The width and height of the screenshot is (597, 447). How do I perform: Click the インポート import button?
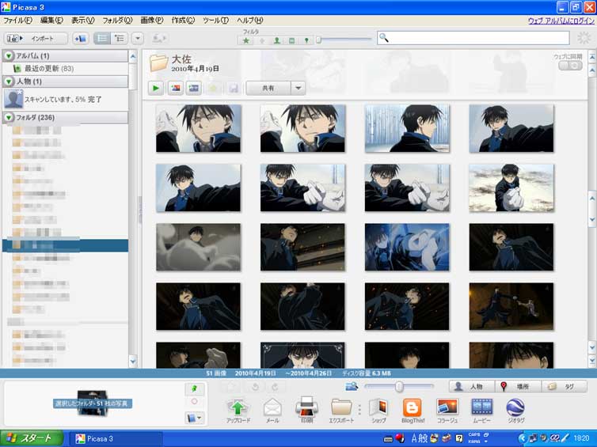point(36,39)
